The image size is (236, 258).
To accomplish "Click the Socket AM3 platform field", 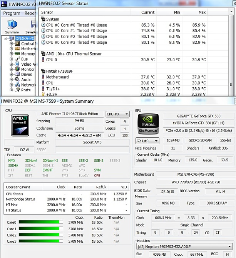I will click(x=92, y=142).
